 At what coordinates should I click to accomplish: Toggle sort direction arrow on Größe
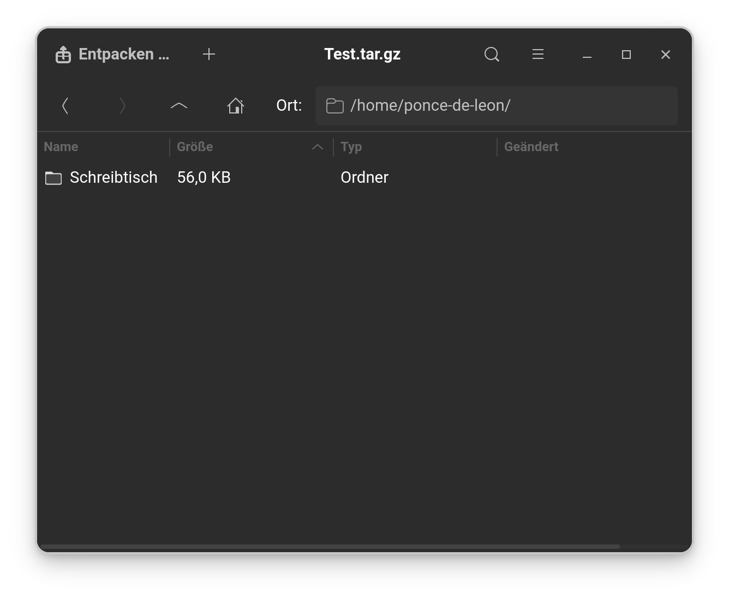coord(318,147)
